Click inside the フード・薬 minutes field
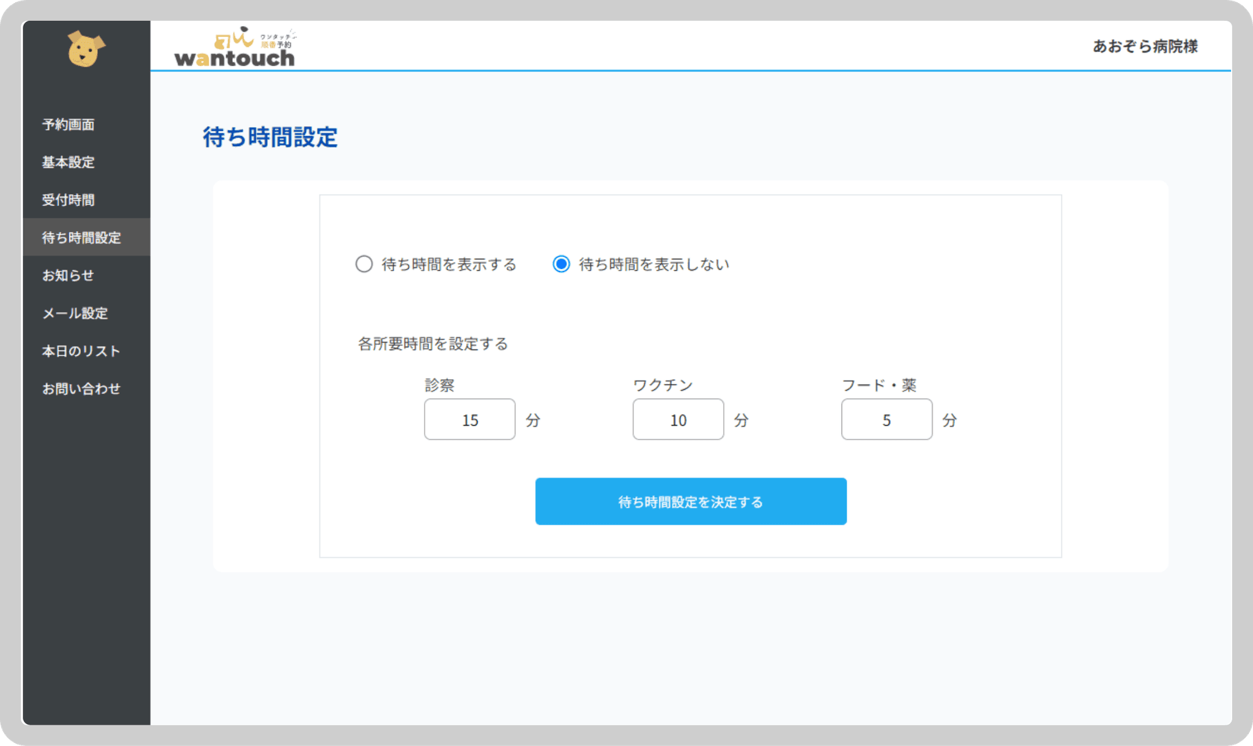 [x=887, y=419]
